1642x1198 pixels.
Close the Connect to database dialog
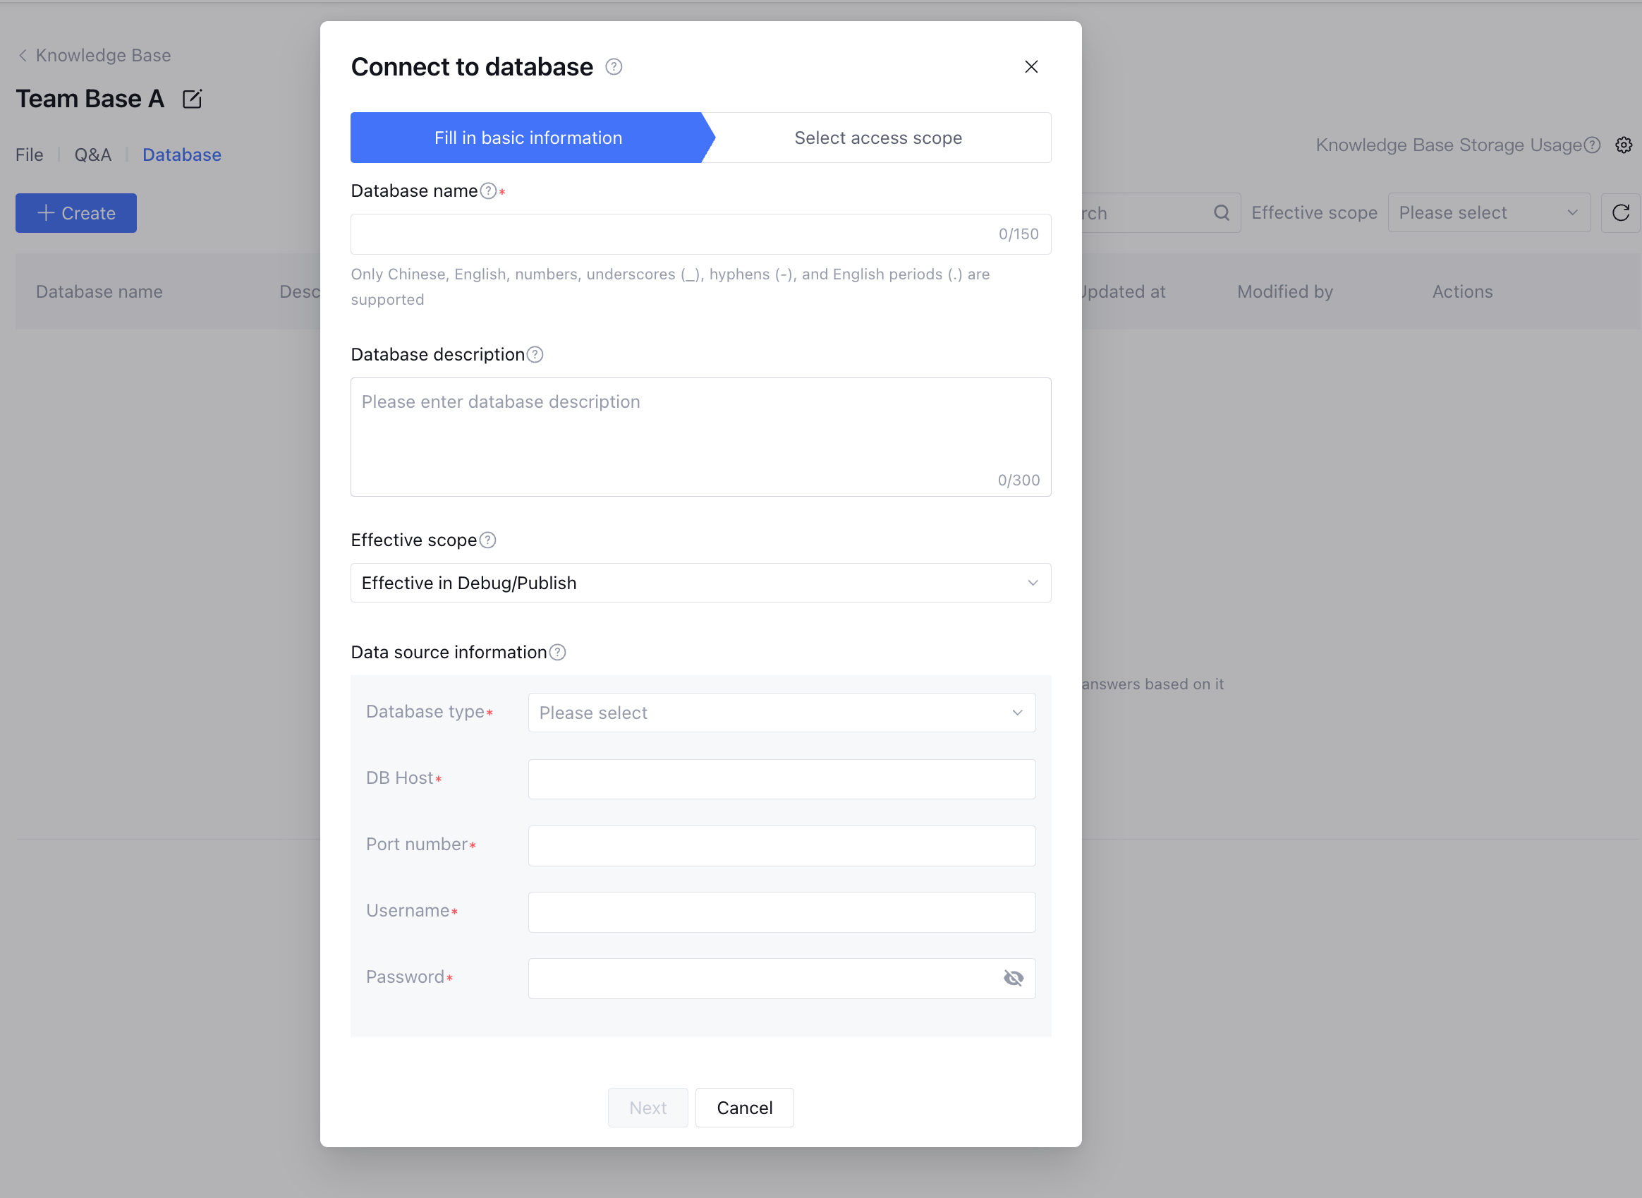(1031, 67)
